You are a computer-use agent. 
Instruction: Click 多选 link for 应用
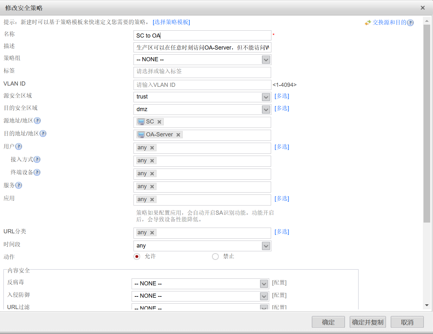[x=282, y=199]
